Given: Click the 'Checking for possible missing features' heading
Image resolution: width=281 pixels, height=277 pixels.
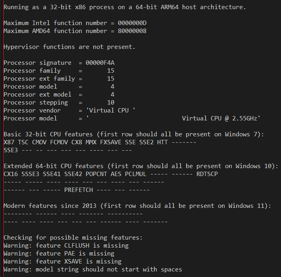Looking at the screenshot, I should [73, 238].
